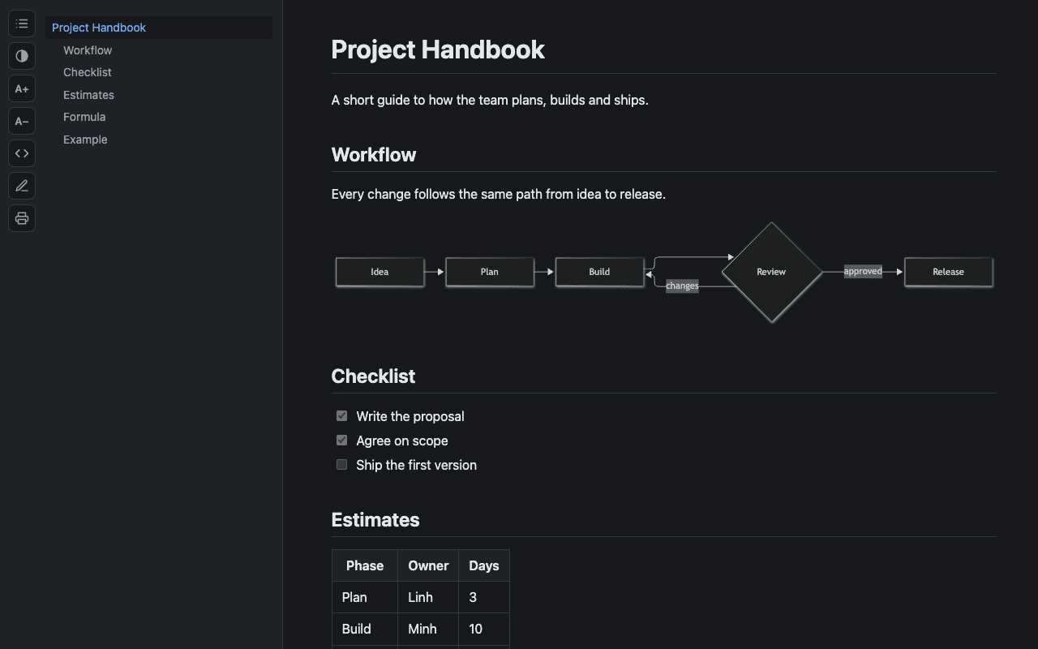Viewport: 1038px width, 649px height.
Task: Click the 3 days cell in the Plan row
Action: [x=484, y=597]
